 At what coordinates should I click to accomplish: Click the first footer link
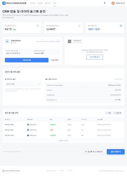(51, 171)
